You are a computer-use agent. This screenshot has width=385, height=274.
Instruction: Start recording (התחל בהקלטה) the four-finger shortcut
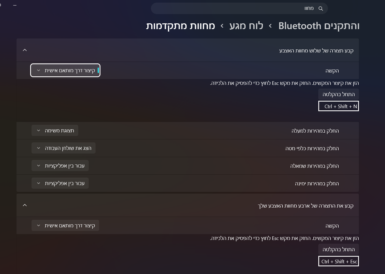tap(338, 249)
